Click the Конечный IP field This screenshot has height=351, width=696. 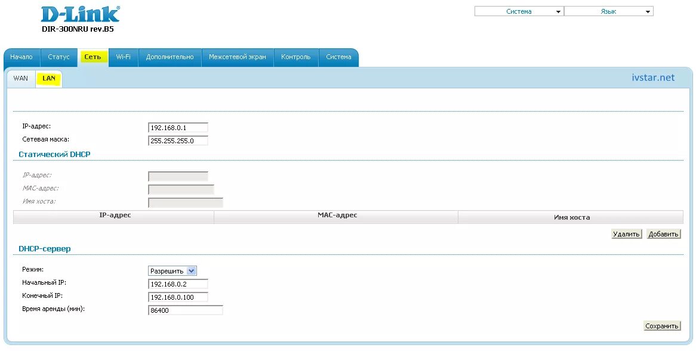[178, 297]
